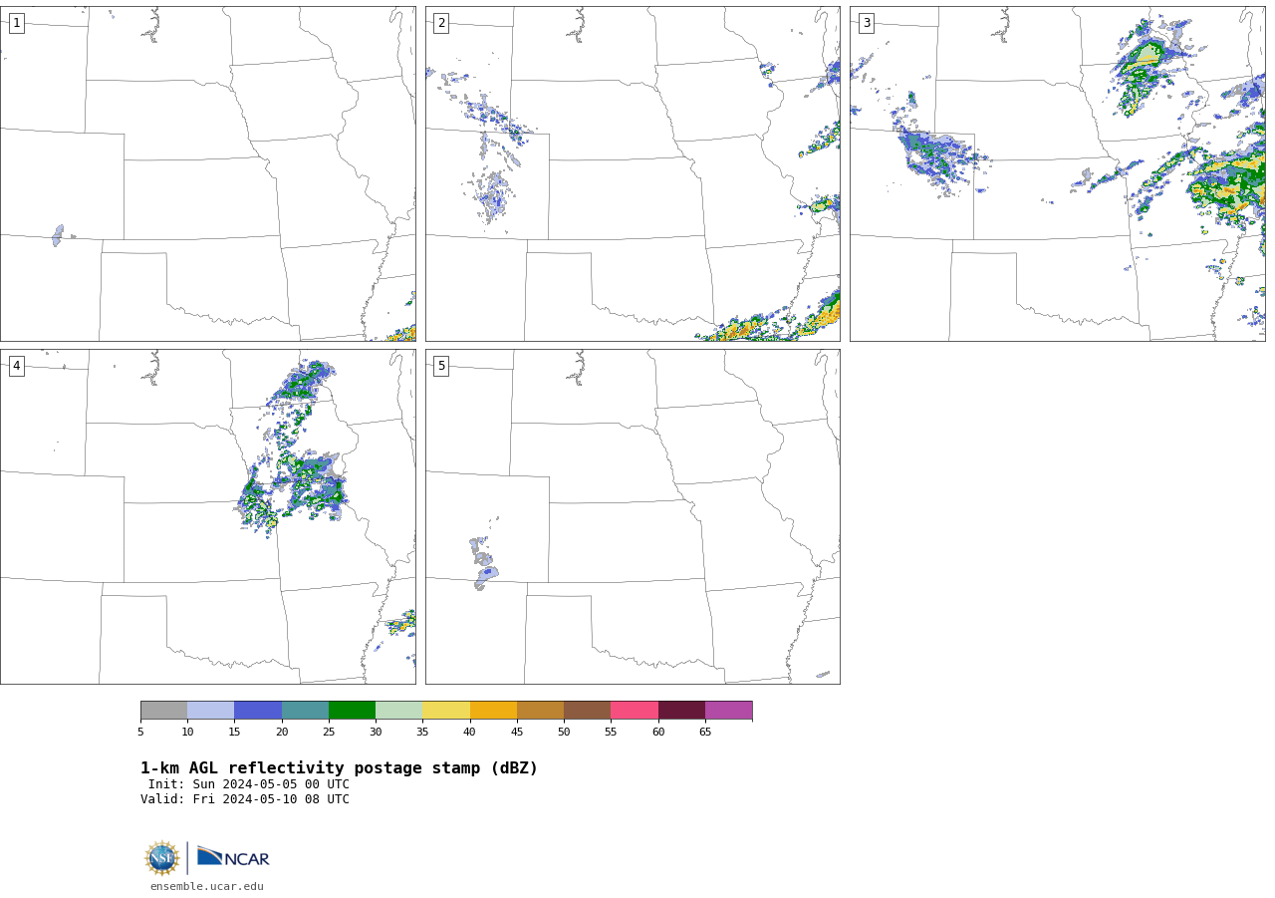
Task: Click the gray 5-10 dBZ swatch
Action: tap(163, 710)
